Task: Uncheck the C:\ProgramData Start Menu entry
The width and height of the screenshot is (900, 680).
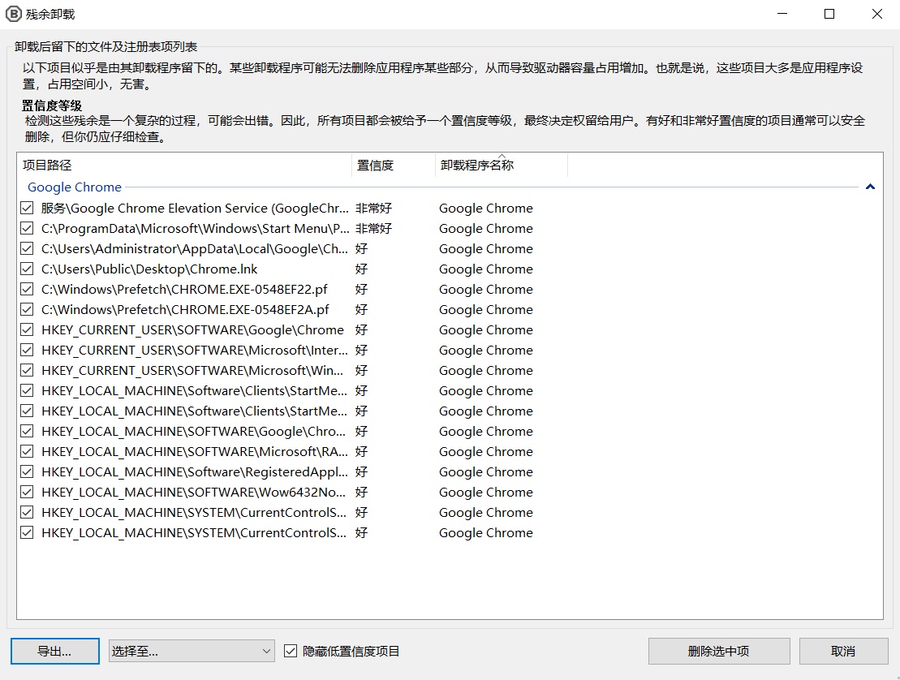Action: pyautogui.click(x=27, y=229)
